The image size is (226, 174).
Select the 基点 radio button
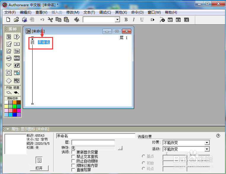143,156
